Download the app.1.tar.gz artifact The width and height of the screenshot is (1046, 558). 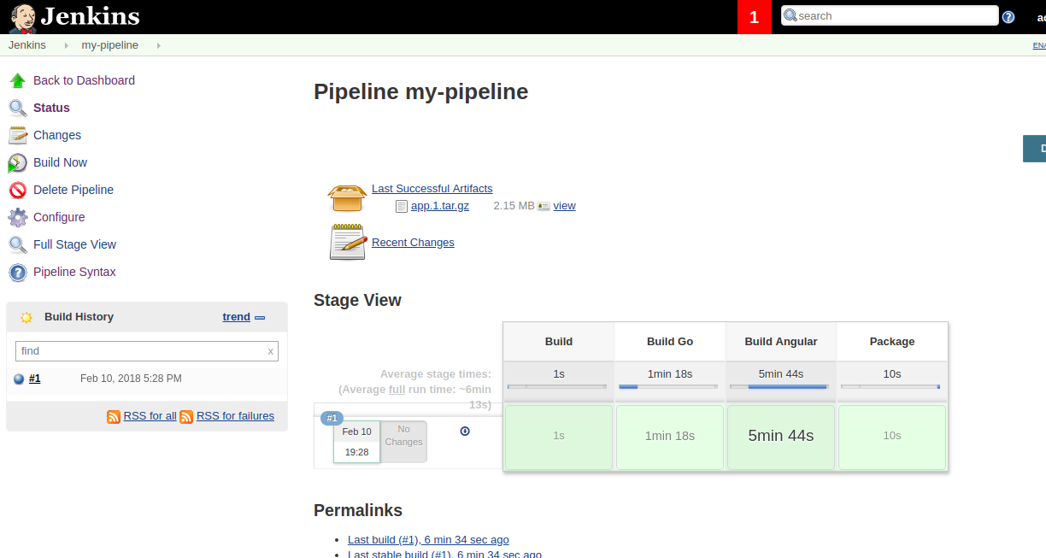tap(440, 206)
